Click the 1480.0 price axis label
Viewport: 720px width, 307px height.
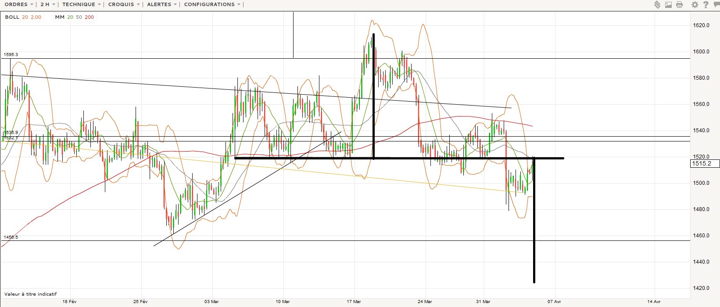click(701, 209)
